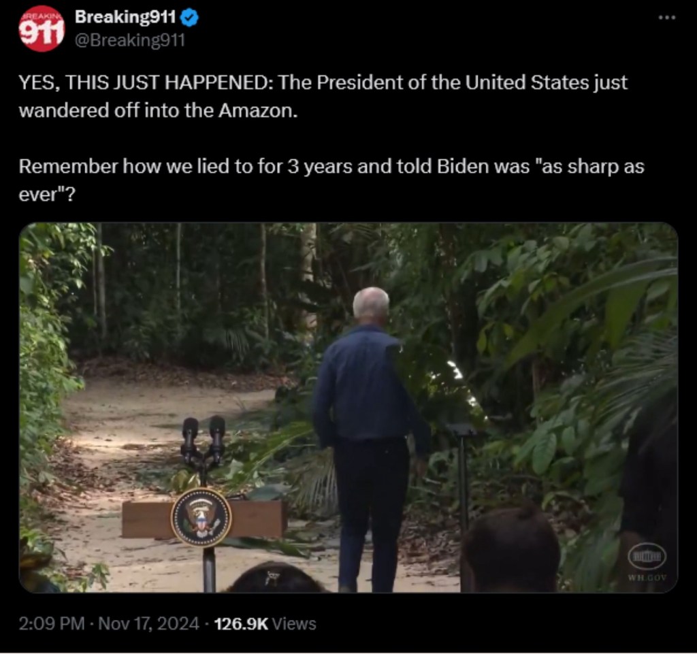This screenshot has height=654, width=697.
Task: Click the White House logo watermark
Action: (647, 556)
